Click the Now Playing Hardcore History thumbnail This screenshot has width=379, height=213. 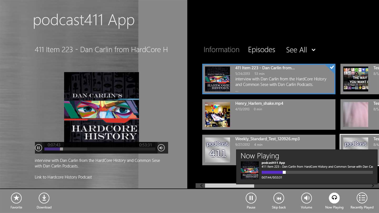click(250, 170)
